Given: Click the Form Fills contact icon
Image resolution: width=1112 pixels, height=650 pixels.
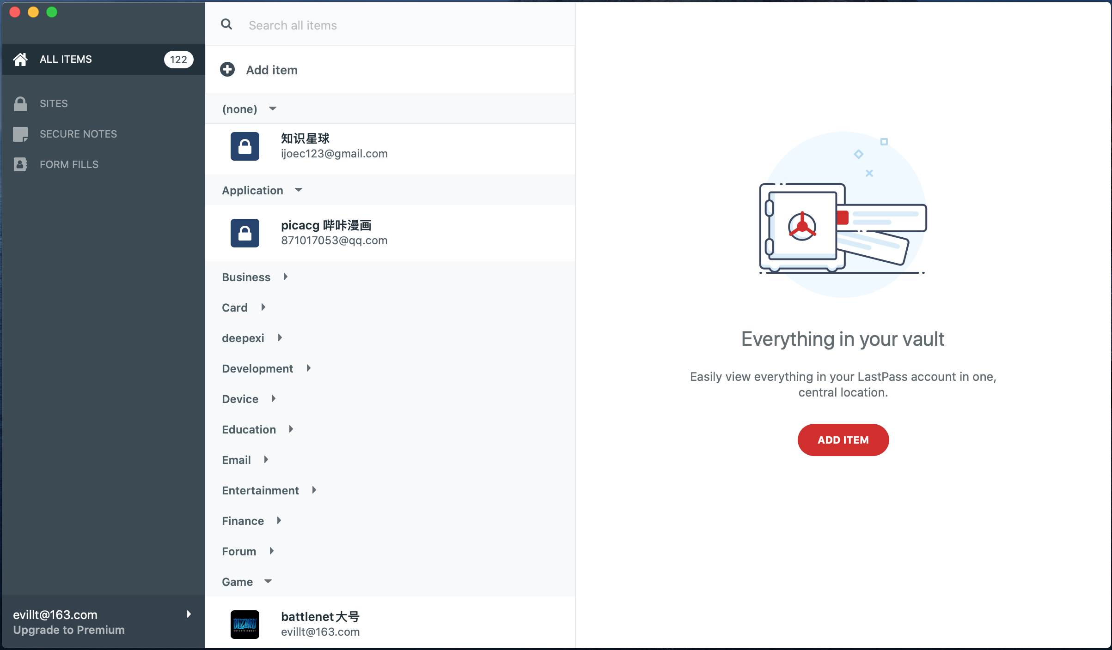Looking at the screenshot, I should pos(20,164).
